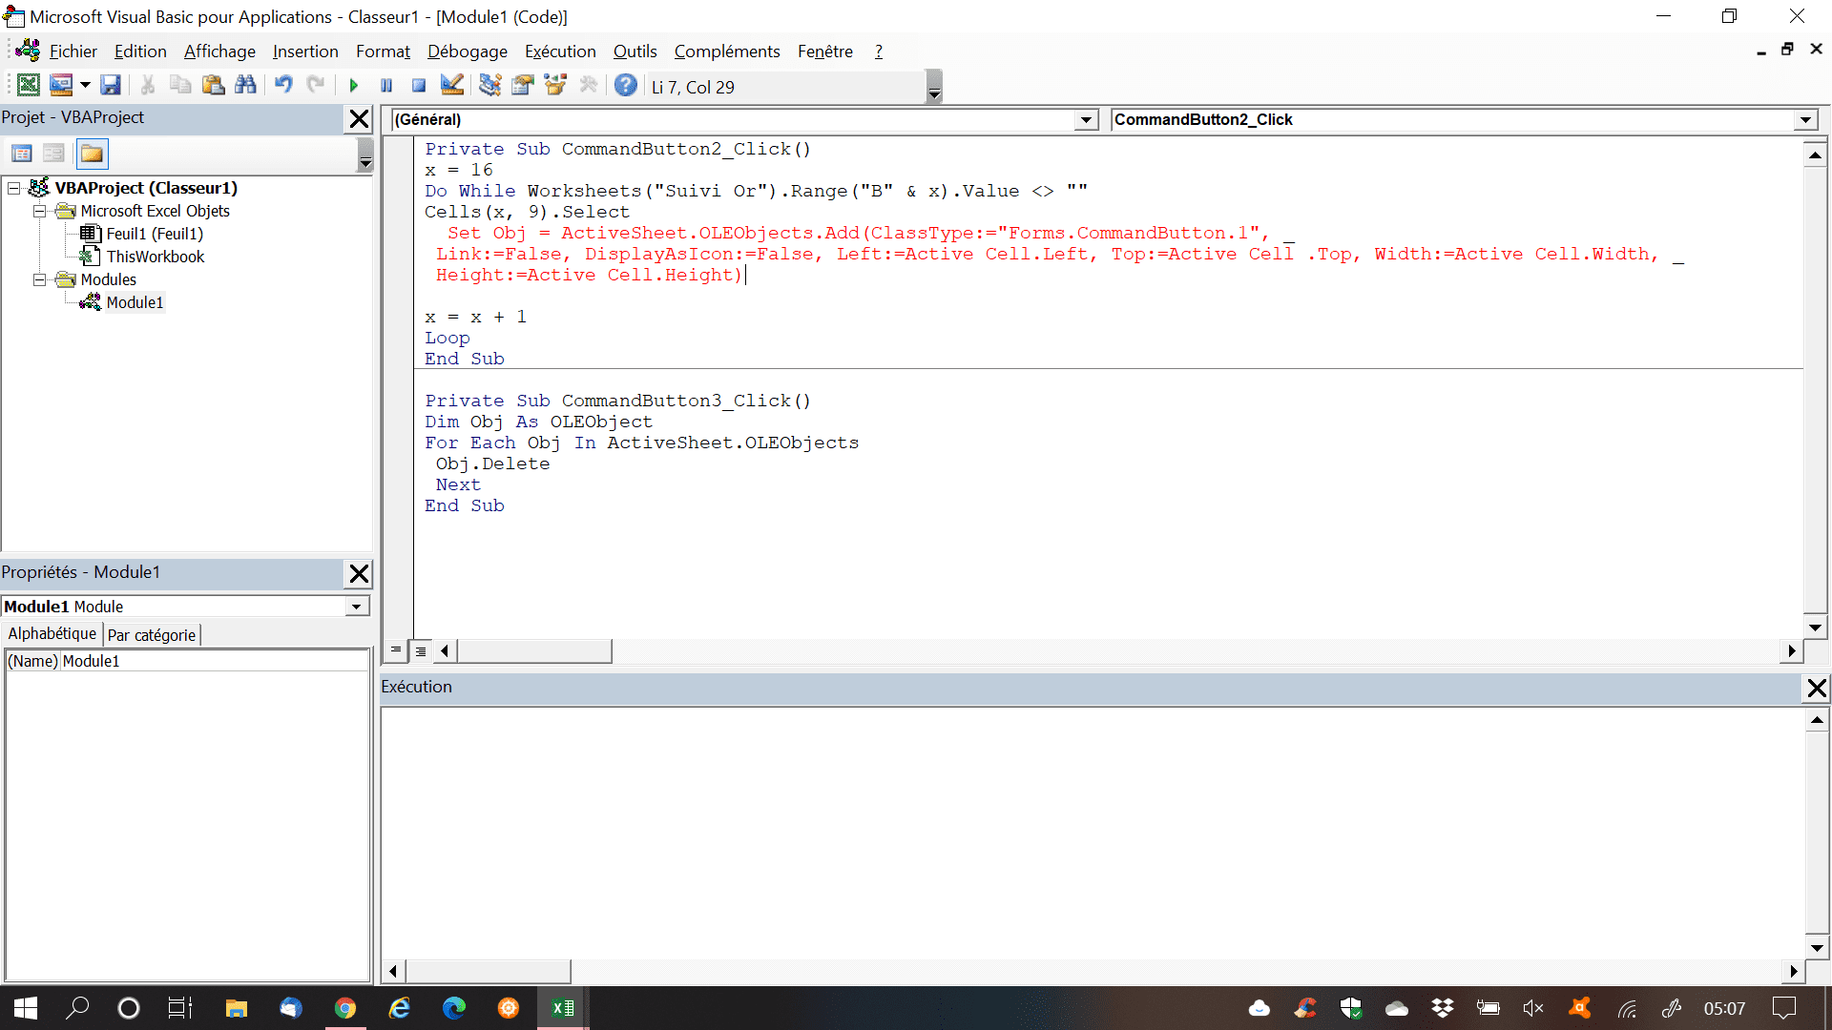Click the (Name) Module1 property field
1832x1030 pixels.
(x=210, y=661)
